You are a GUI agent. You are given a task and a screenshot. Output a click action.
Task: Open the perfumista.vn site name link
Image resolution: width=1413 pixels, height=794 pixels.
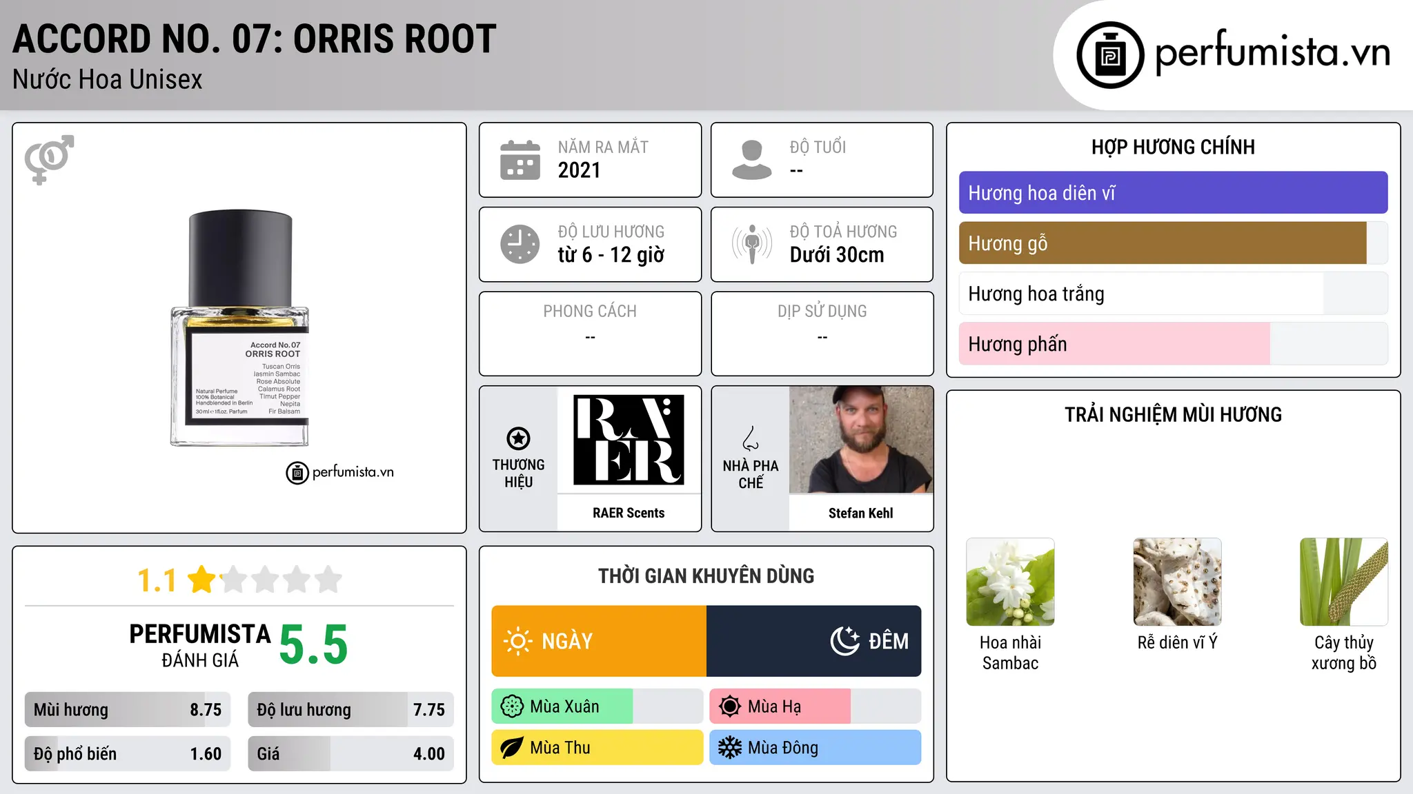tap(1272, 52)
